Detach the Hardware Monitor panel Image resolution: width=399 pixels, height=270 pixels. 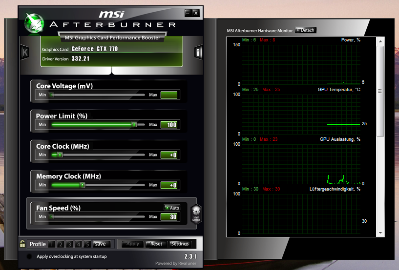click(306, 30)
